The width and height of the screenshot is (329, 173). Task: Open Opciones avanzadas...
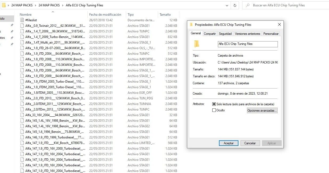[262, 111]
